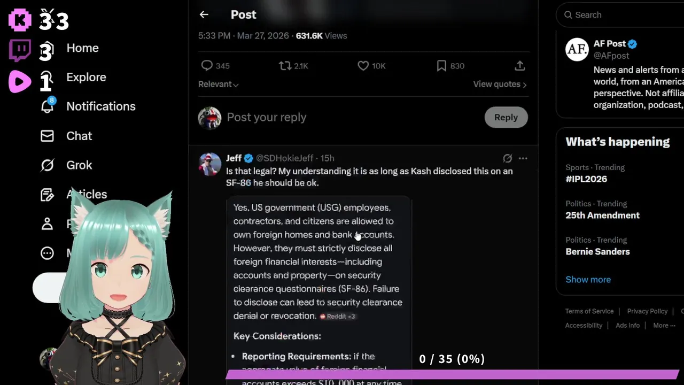The image size is (684, 385).
Task: Show more trending topics
Action: (588, 280)
